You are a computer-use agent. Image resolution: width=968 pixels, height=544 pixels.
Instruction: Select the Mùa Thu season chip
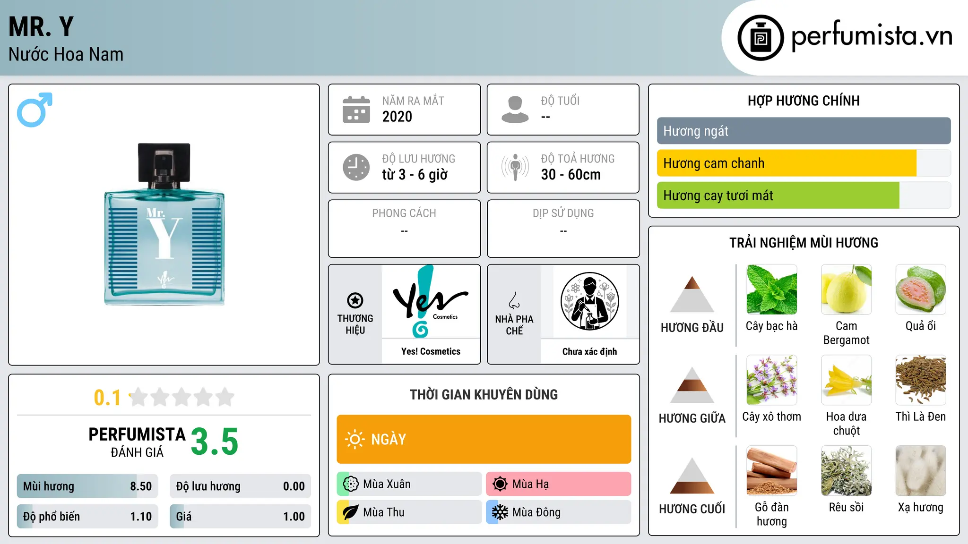(x=409, y=512)
